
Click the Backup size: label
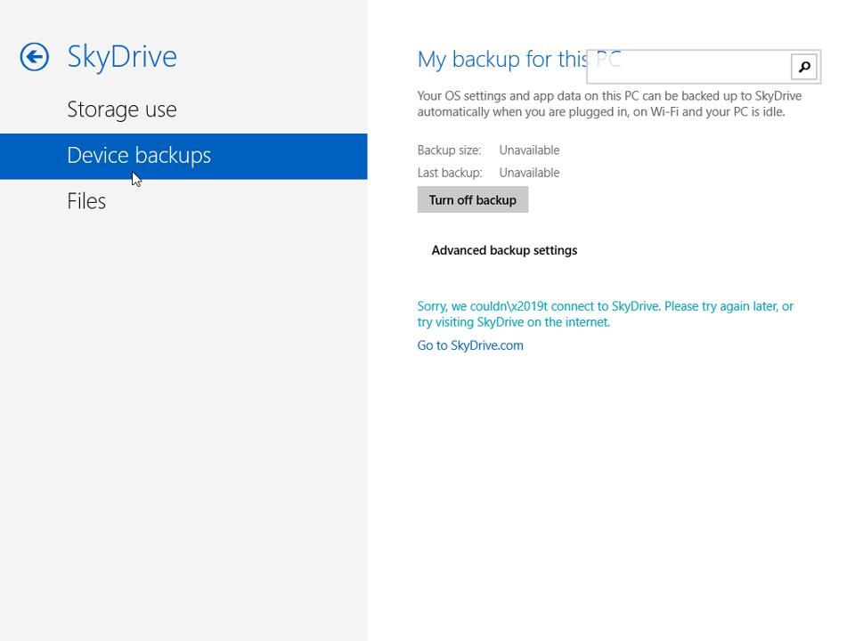(x=449, y=150)
